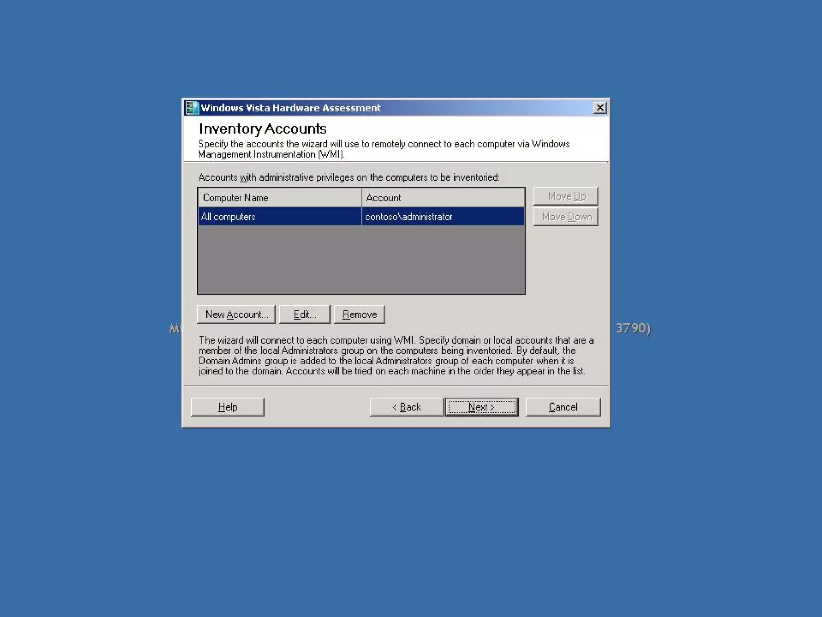This screenshot has width=822, height=617.
Task: Click empty gray area of accounts list
Action: click(360, 260)
